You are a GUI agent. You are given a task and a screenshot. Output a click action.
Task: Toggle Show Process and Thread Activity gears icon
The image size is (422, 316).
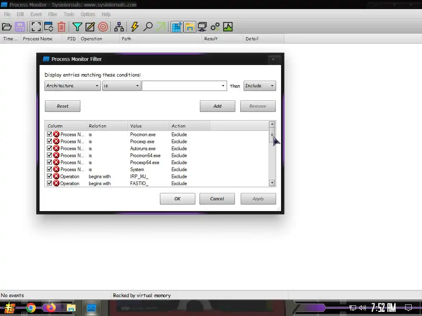(x=215, y=27)
